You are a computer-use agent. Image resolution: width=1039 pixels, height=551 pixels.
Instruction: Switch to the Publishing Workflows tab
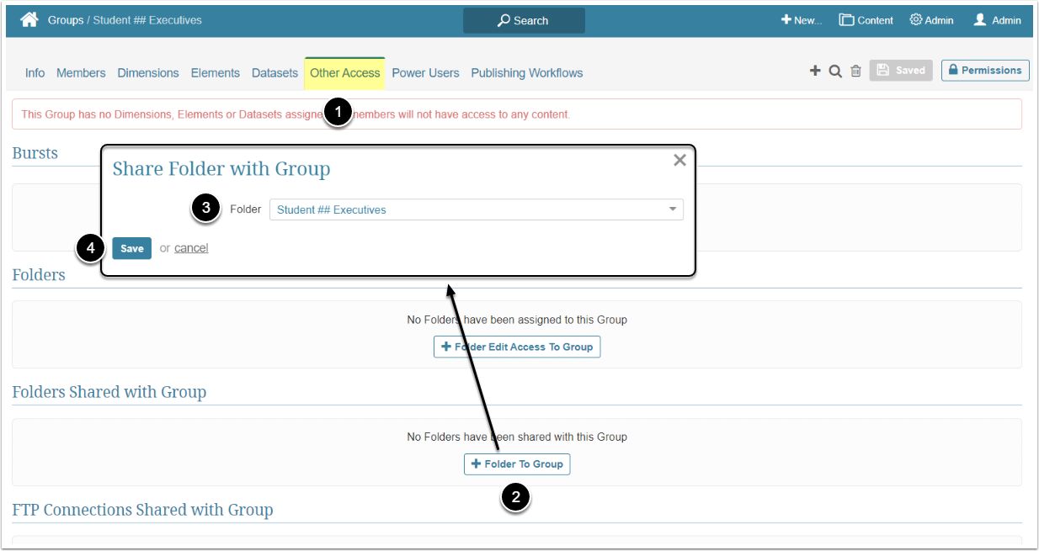[x=527, y=73]
